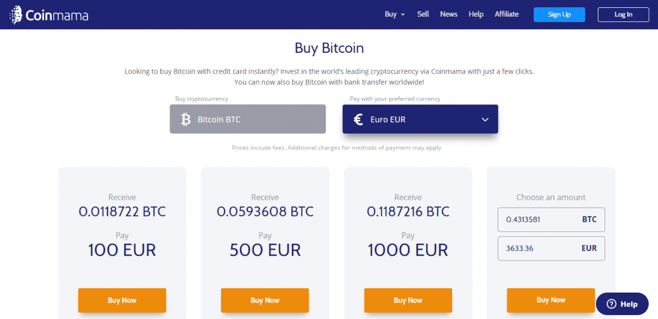The width and height of the screenshot is (658, 319).
Task: Click the Coinmama brand name text
Action: point(57,16)
